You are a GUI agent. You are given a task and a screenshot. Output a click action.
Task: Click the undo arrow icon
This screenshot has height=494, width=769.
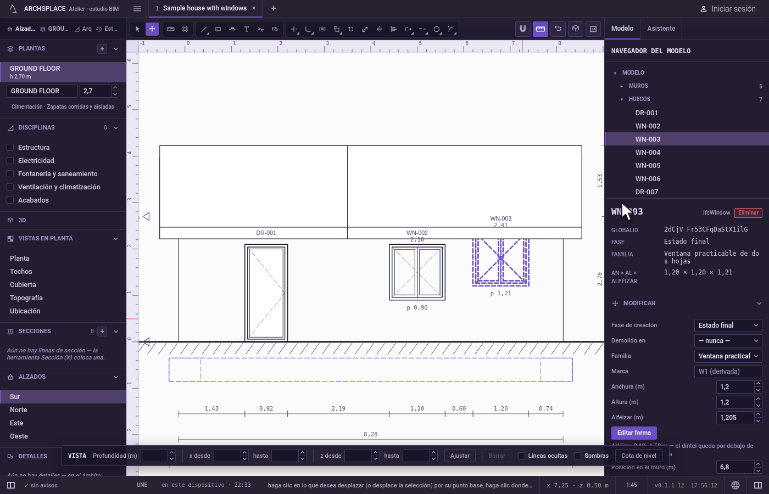coord(558,29)
